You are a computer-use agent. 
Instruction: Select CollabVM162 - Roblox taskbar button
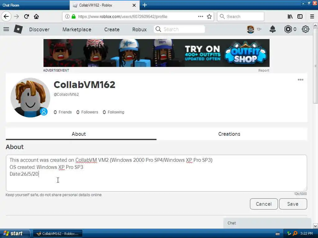pos(58,234)
